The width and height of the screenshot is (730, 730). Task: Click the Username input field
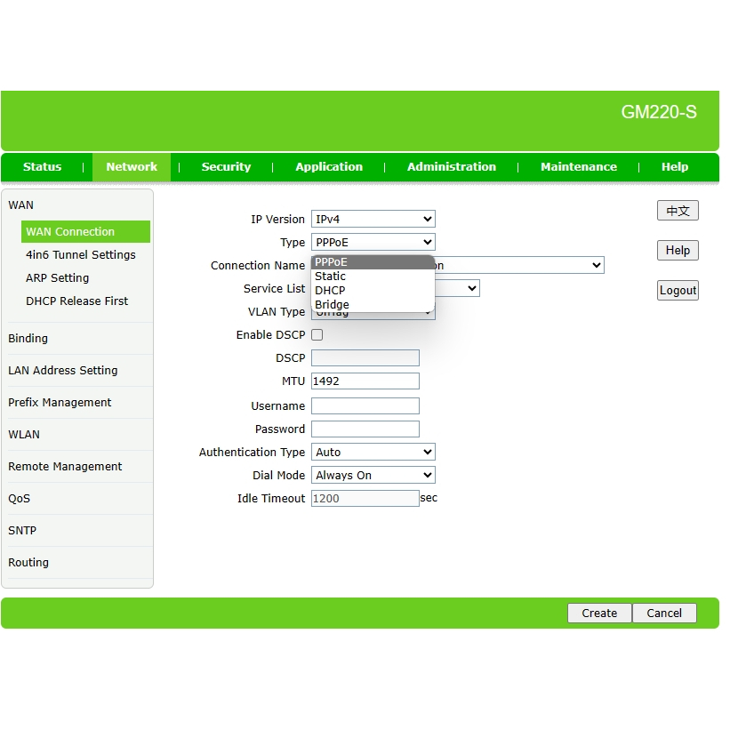365,406
